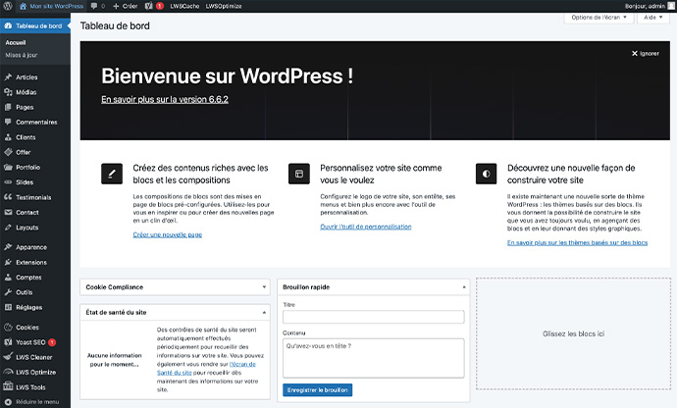This screenshot has width=677, height=408.
Task: Click Ouvrir l'outil de personnalisation link
Action: (366, 227)
